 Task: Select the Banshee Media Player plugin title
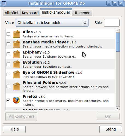coord(50,42)
